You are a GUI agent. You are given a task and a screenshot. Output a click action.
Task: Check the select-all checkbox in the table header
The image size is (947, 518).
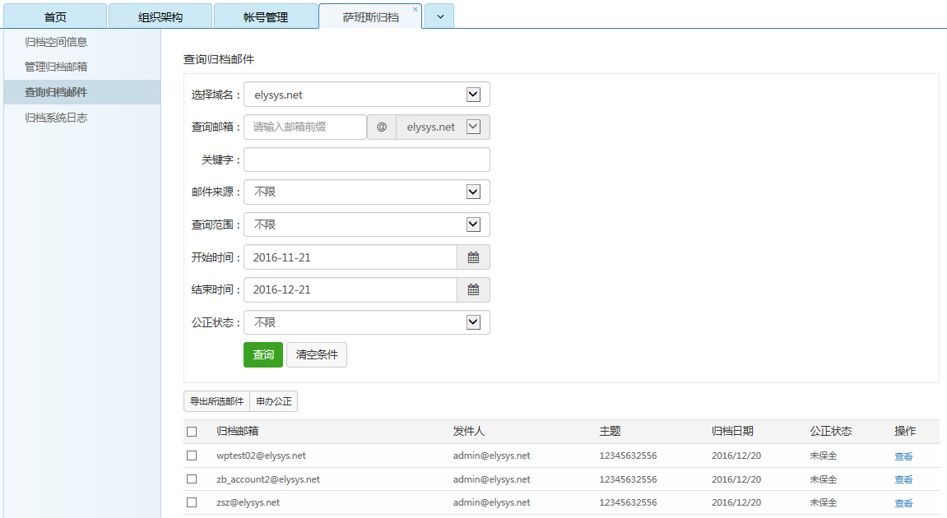tap(192, 431)
